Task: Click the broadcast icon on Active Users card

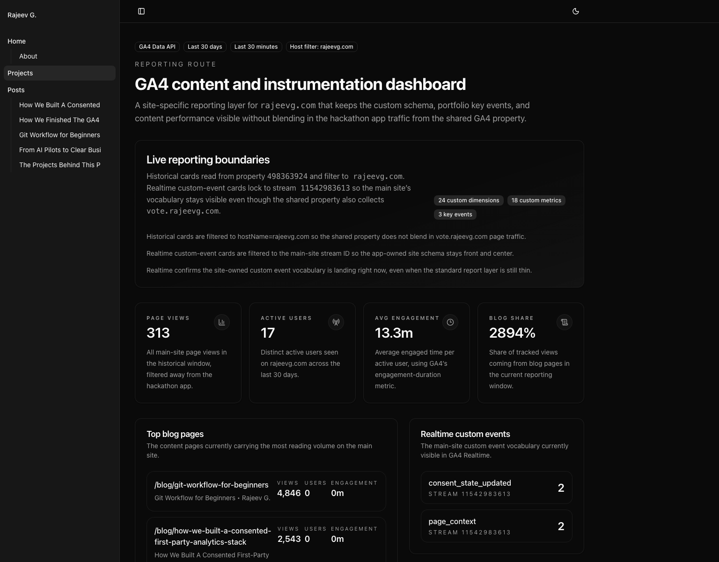Action: click(336, 322)
